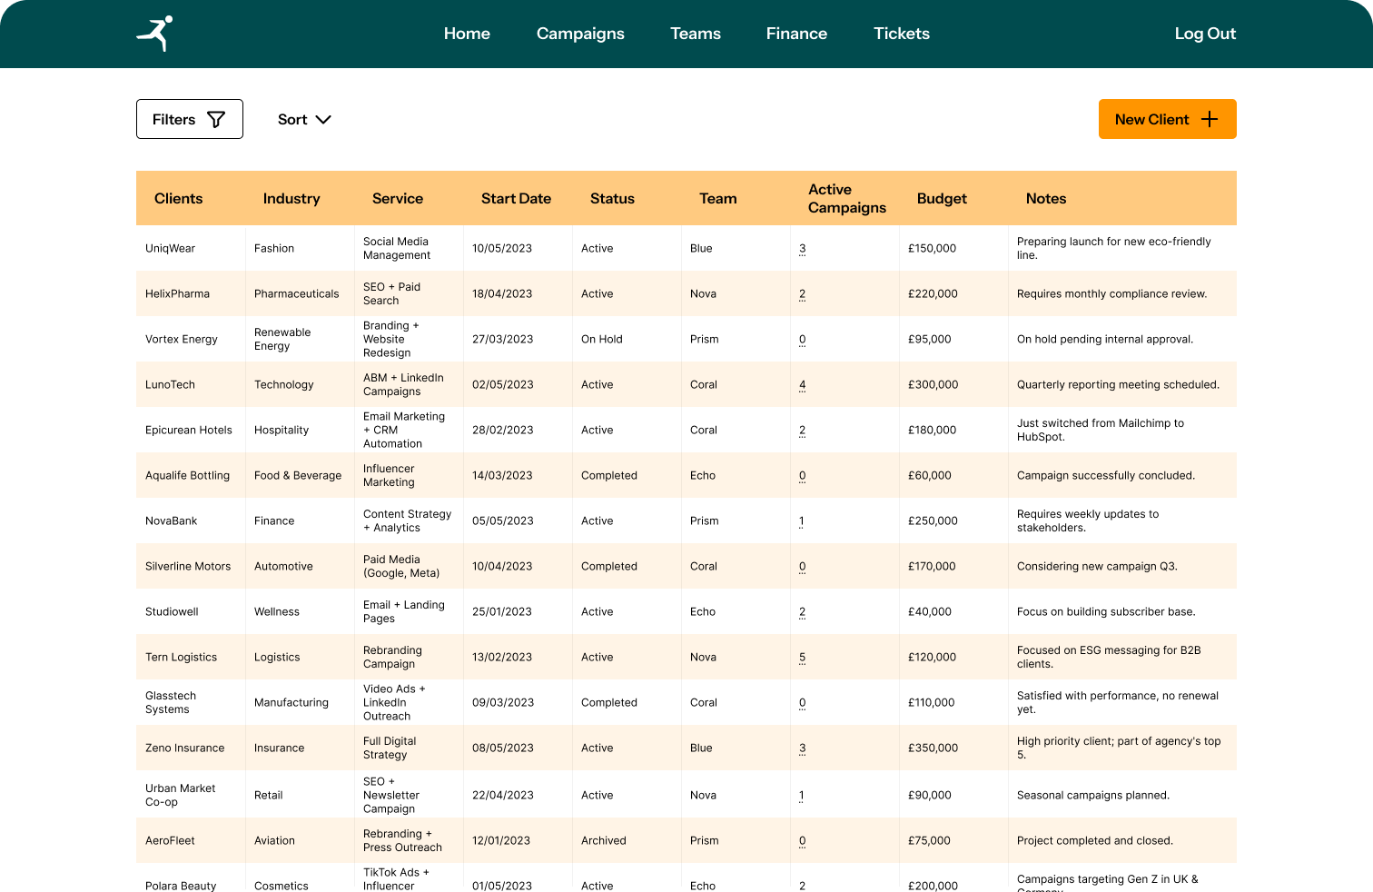This screenshot has height=892, width=1373.
Task: Click the Log Out link
Action: 1205,34
